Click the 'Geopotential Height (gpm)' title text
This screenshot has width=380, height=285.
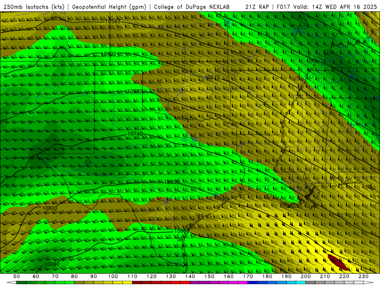pos(109,7)
